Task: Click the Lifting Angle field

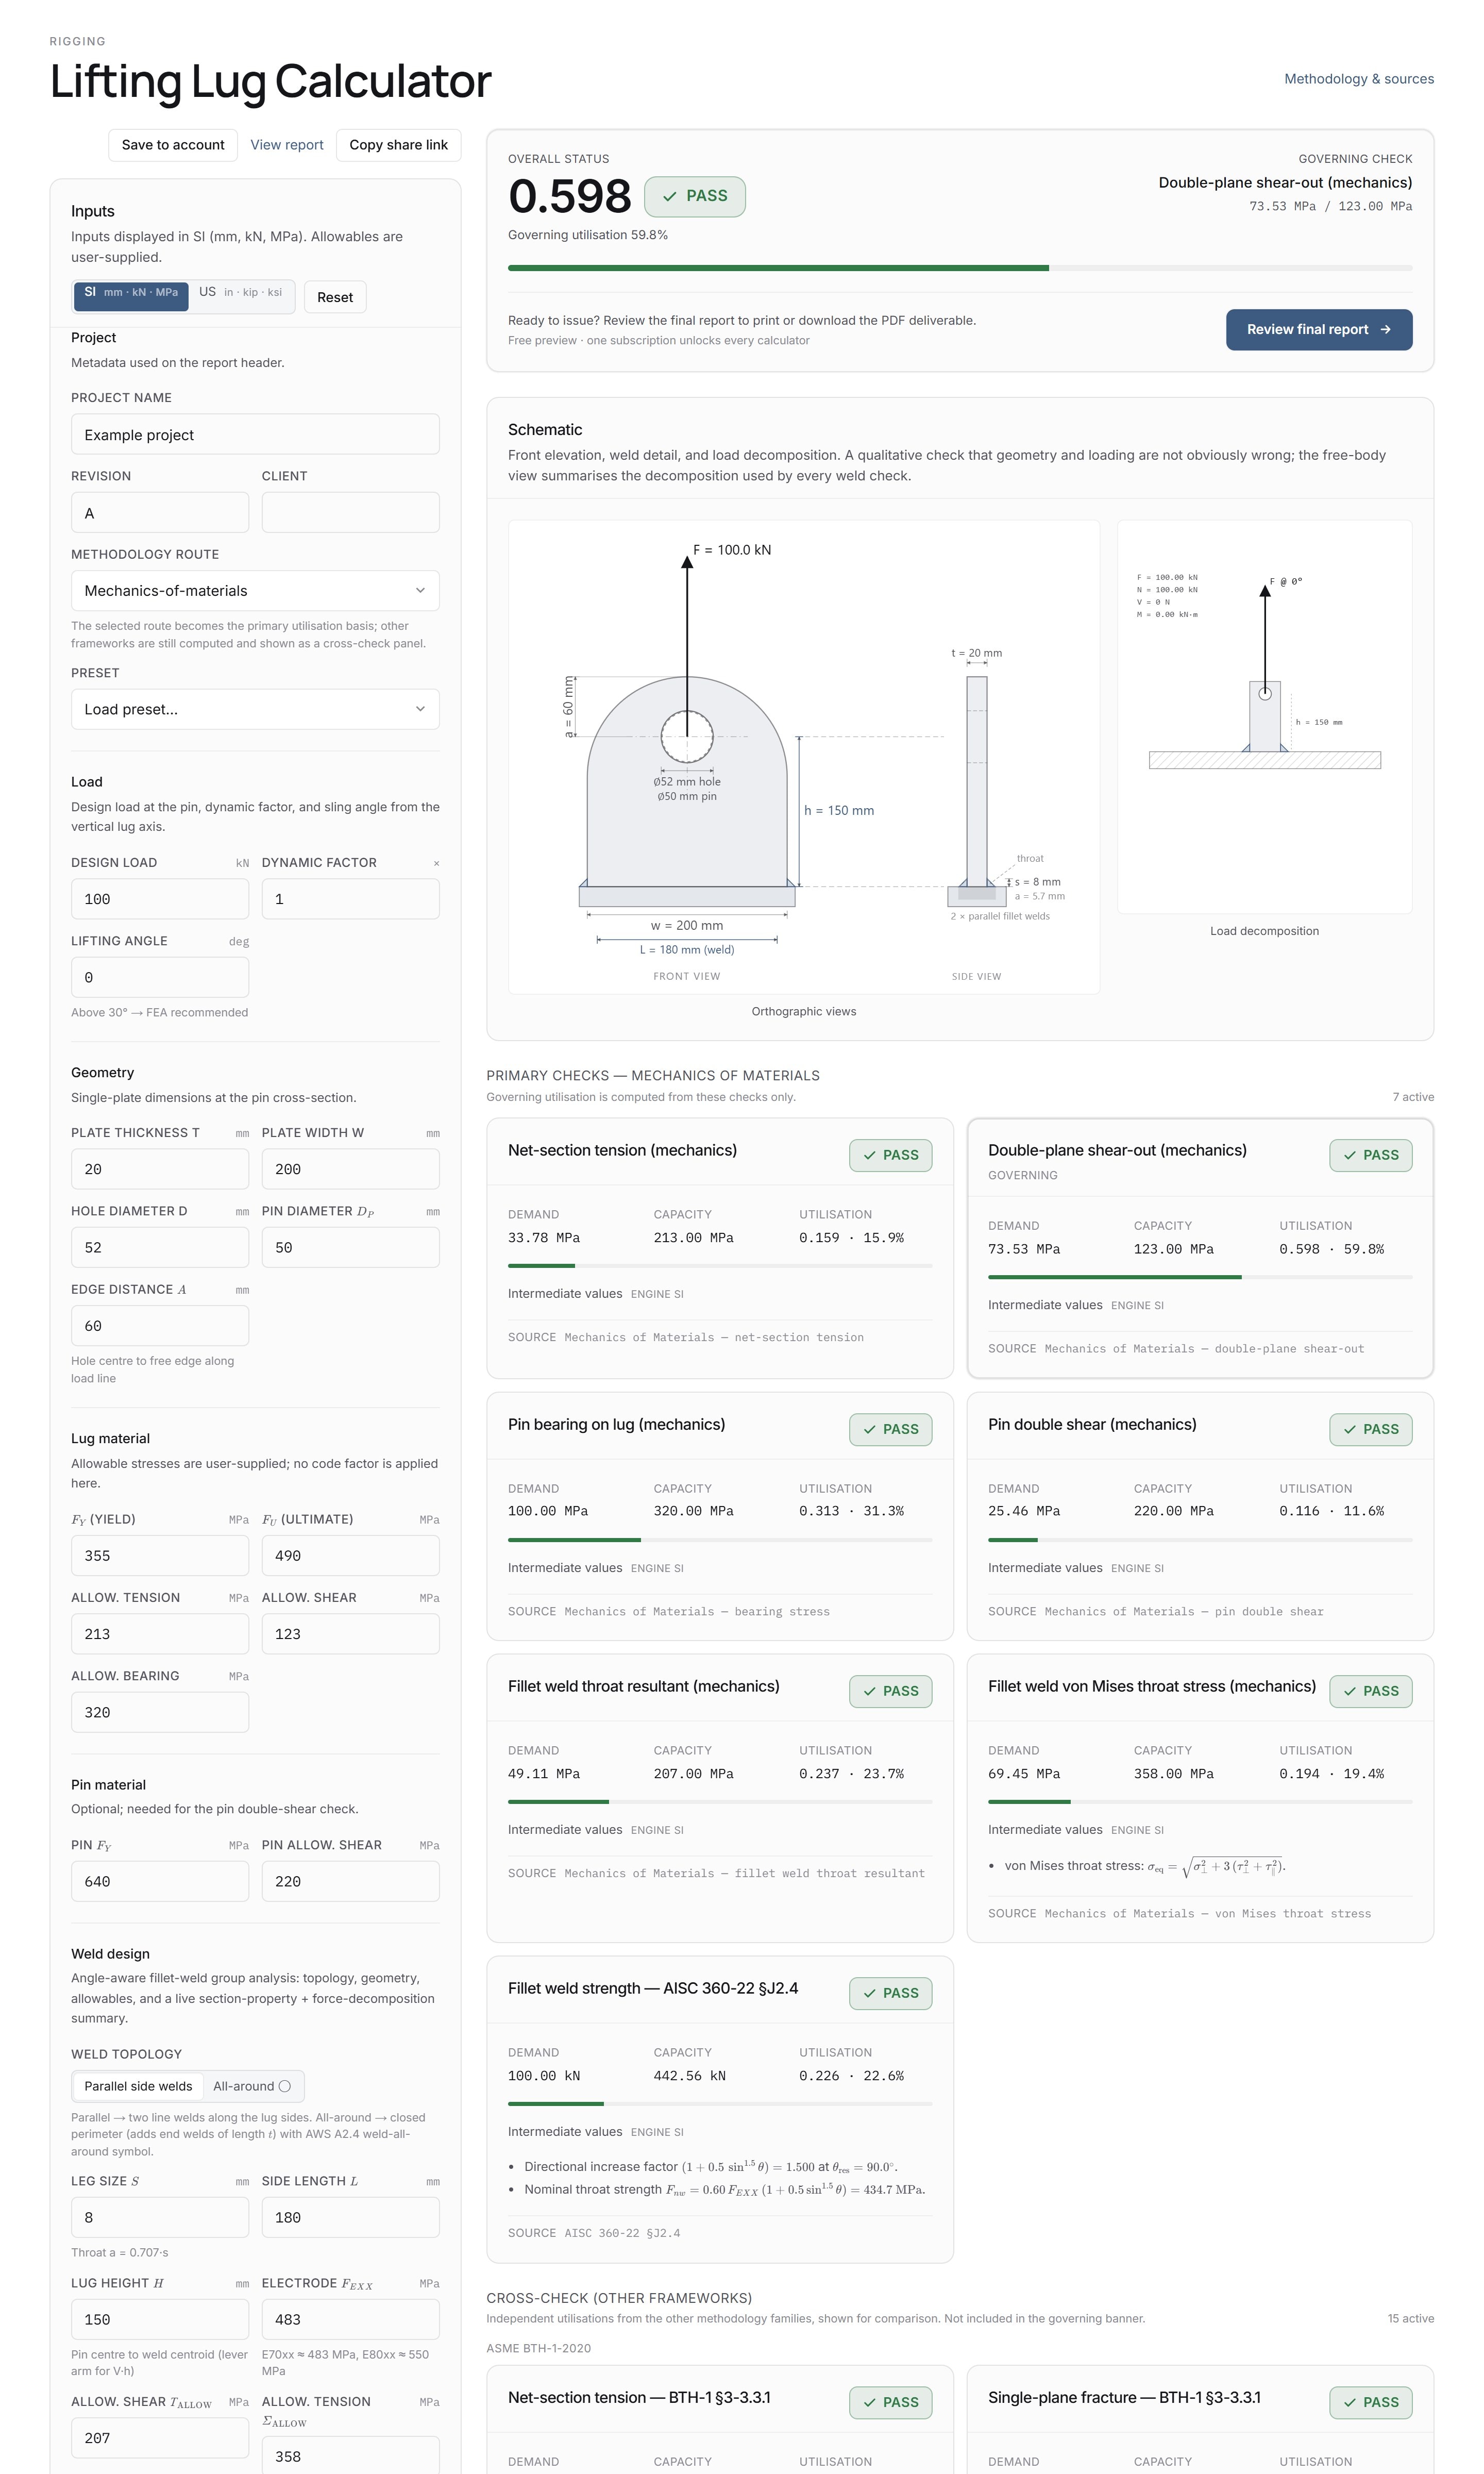Action: tap(160, 977)
